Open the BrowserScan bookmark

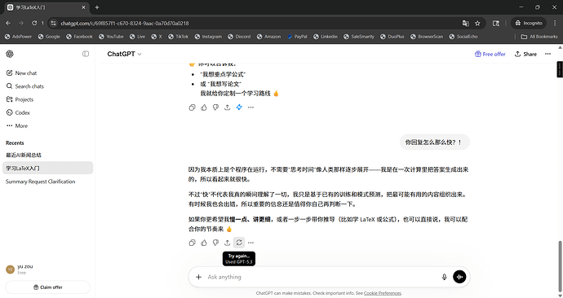(427, 37)
